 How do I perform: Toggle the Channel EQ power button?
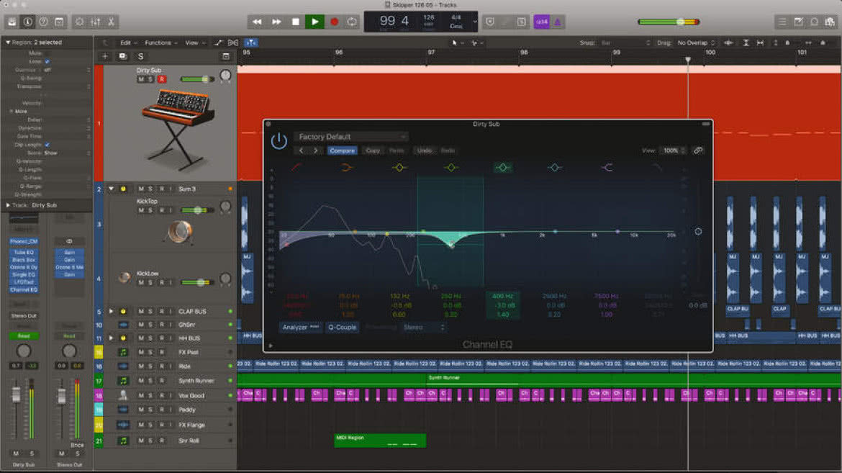[279, 141]
